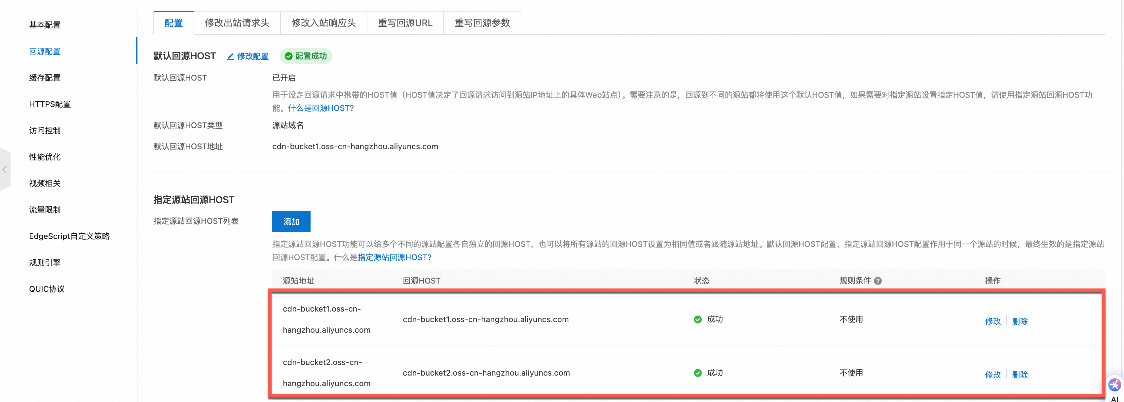
Task: Click the pencil edit icon beside 修改配置
Action: (x=230, y=57)
